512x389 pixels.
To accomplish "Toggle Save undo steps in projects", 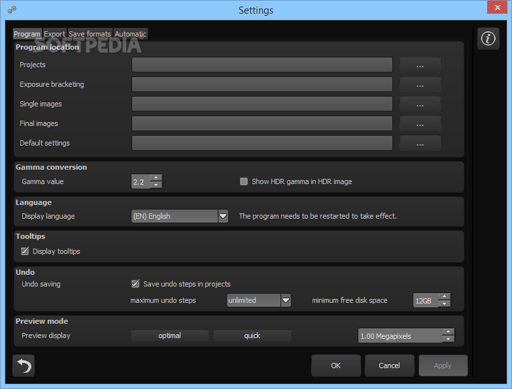I will (x=135, y=284).
